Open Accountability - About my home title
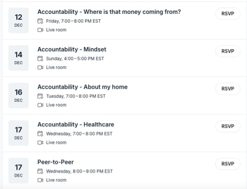Viewport: 247px width, 189px height. pyautogui.click(x=82, y=87)
